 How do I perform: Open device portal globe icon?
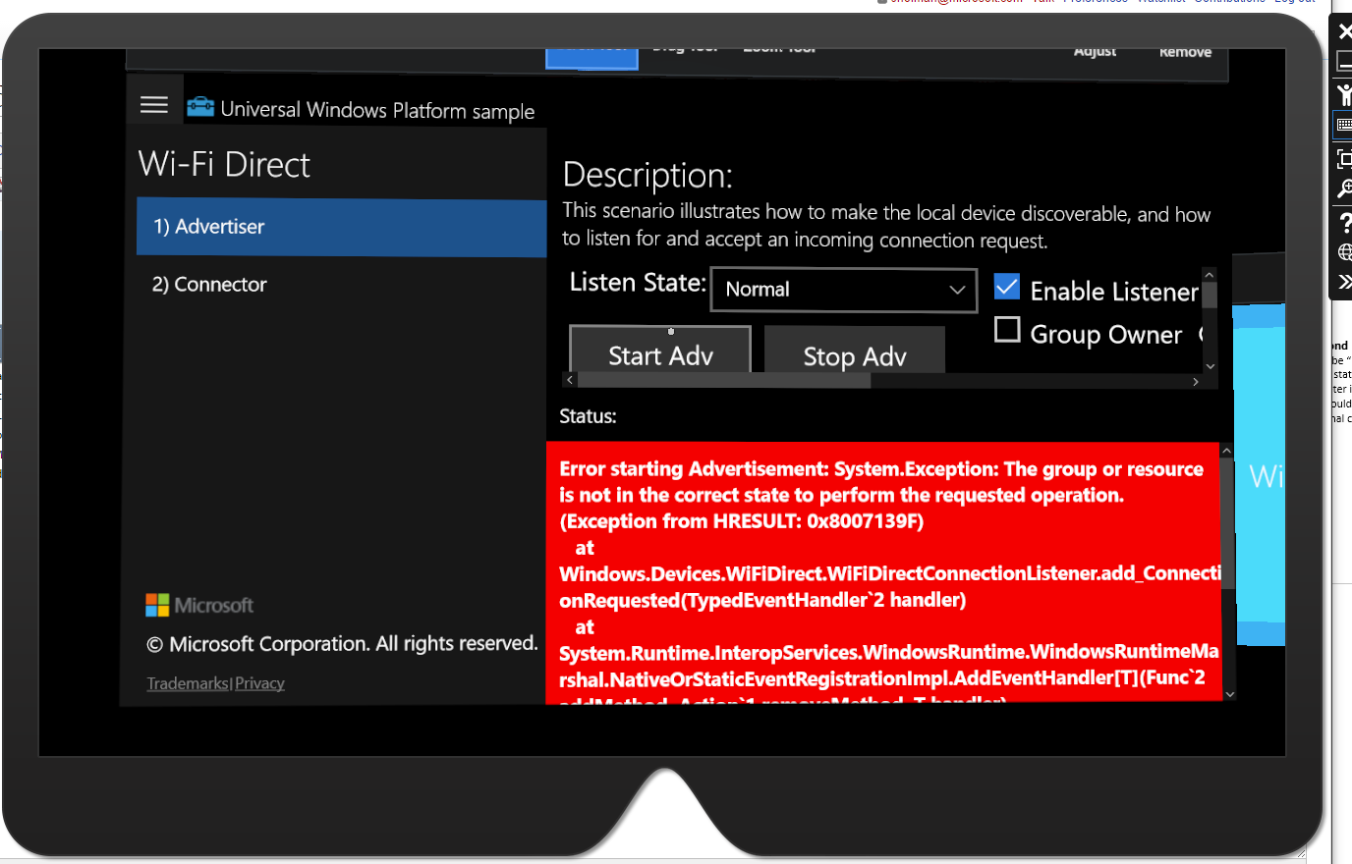pyautogui.click(x=1345, y=252)
